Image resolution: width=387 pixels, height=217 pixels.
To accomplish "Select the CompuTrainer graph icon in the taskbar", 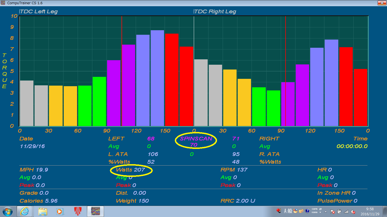I will coord(95,211).
